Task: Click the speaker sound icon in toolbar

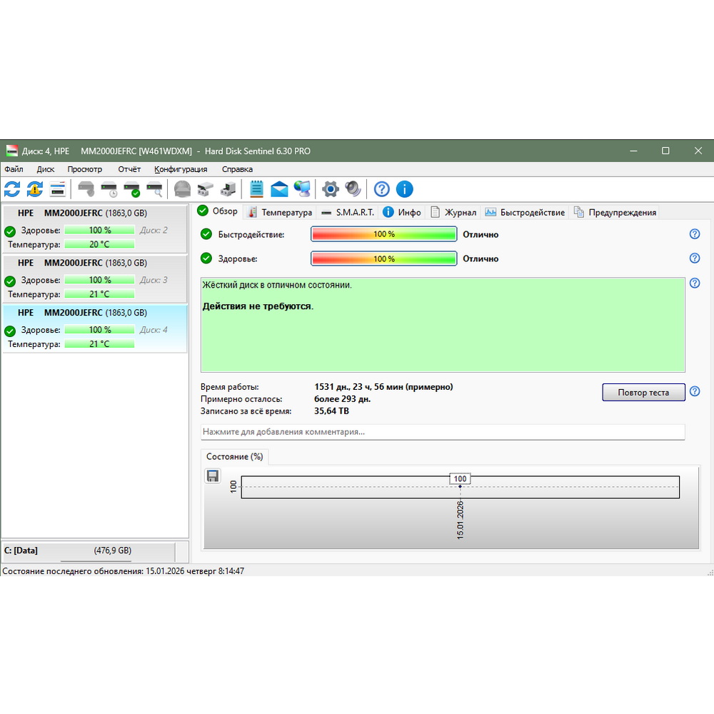Action: coord(353,189)
